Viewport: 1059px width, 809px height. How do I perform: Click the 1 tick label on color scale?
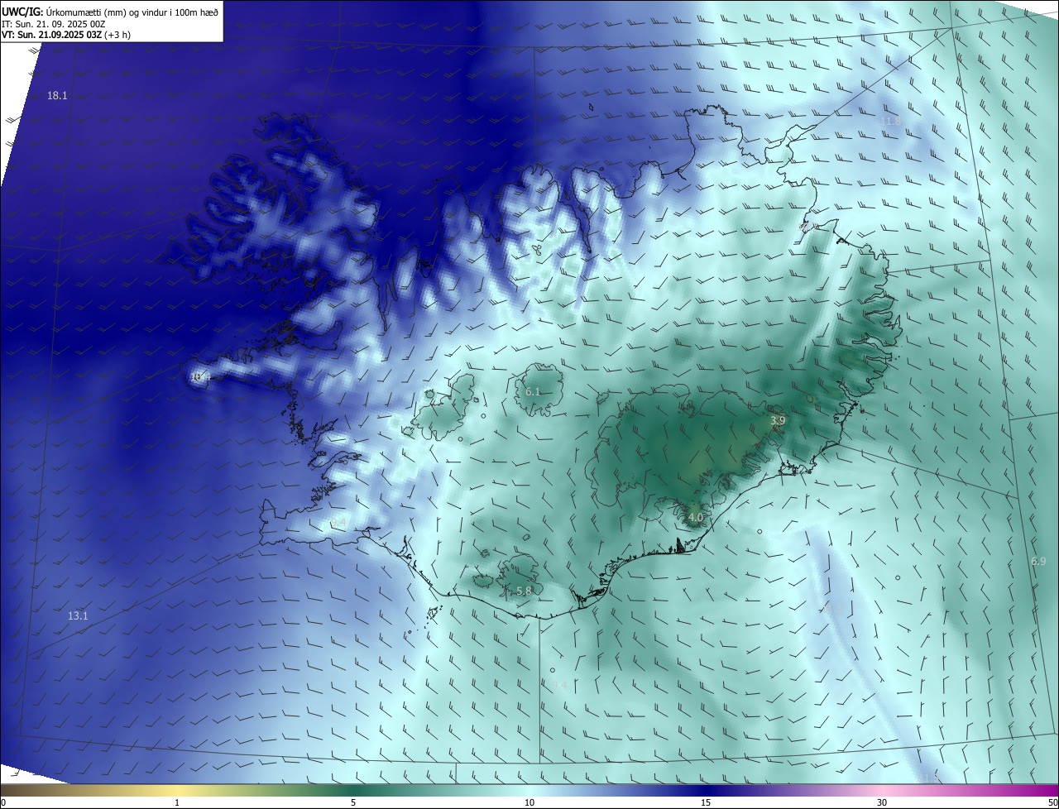[x=177, y=802]
